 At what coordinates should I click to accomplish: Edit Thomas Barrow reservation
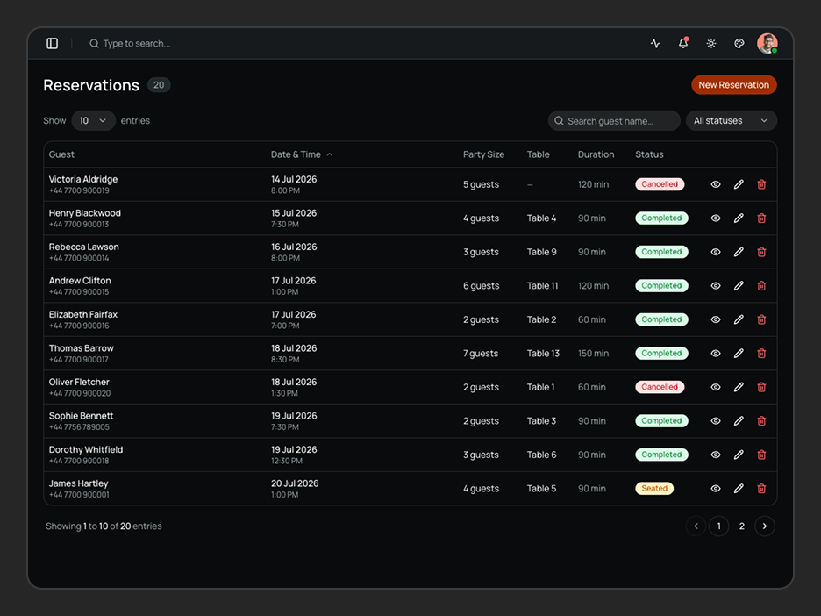[739, 353]
